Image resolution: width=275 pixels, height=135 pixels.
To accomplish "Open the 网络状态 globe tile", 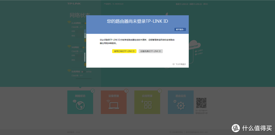I will click(80, 102).
